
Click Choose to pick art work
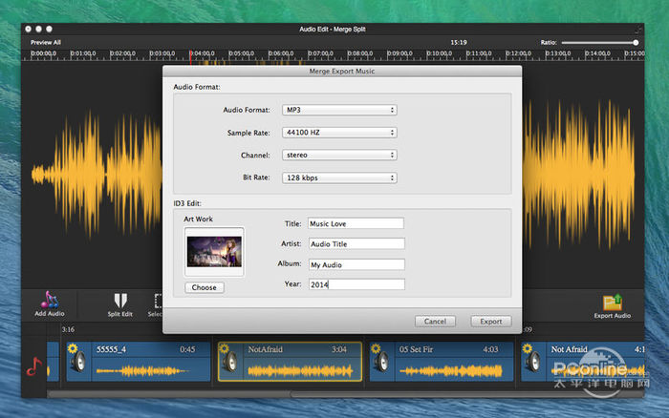point(205,287)
